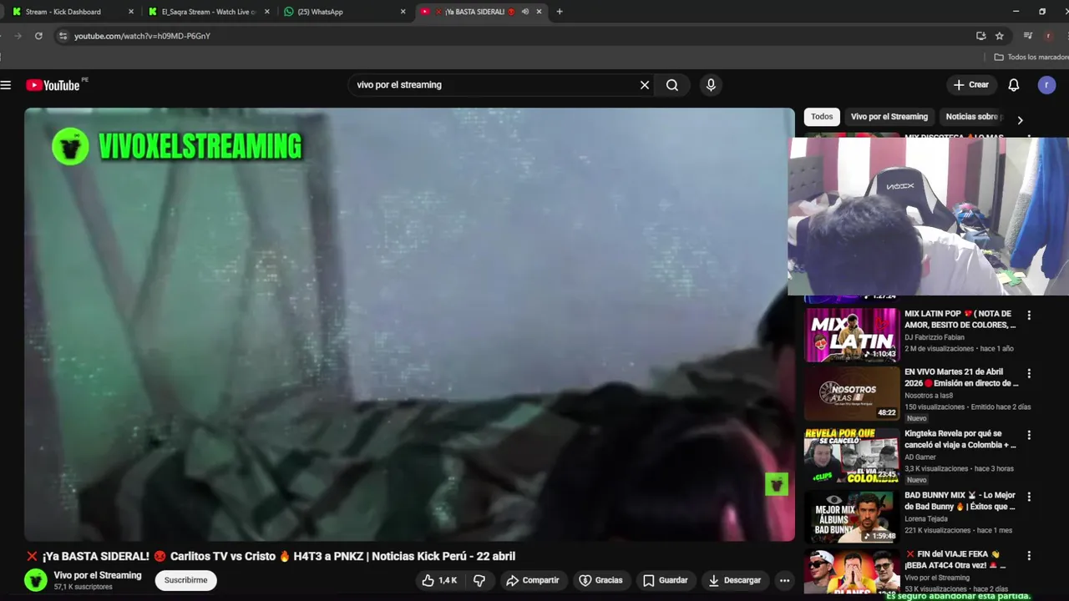This screenshot has height=601, width=1069.
Task: Open AD Gamer channel under Kingteka video
Action: point(920,457)
